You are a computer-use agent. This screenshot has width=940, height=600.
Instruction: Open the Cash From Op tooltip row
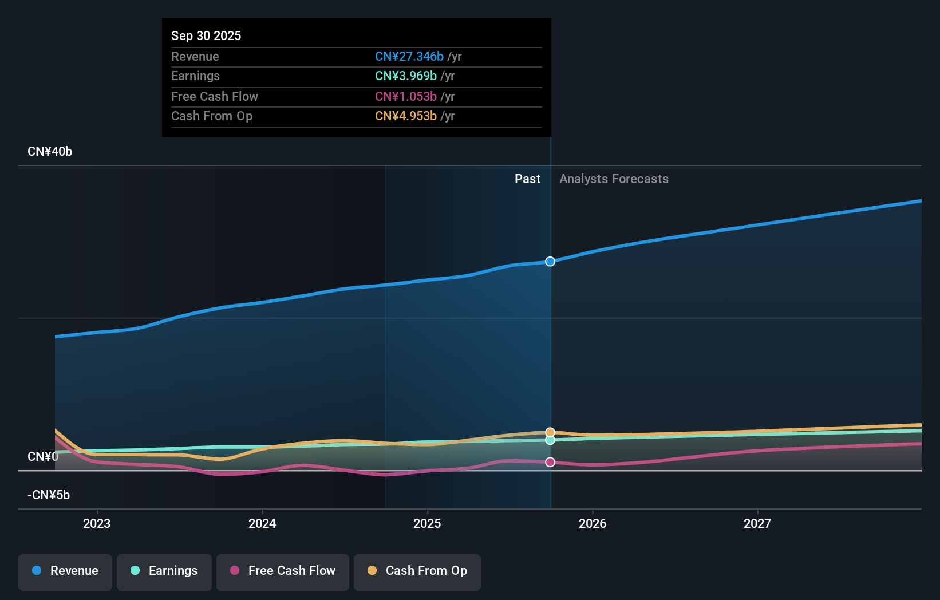tap(212, 116)
